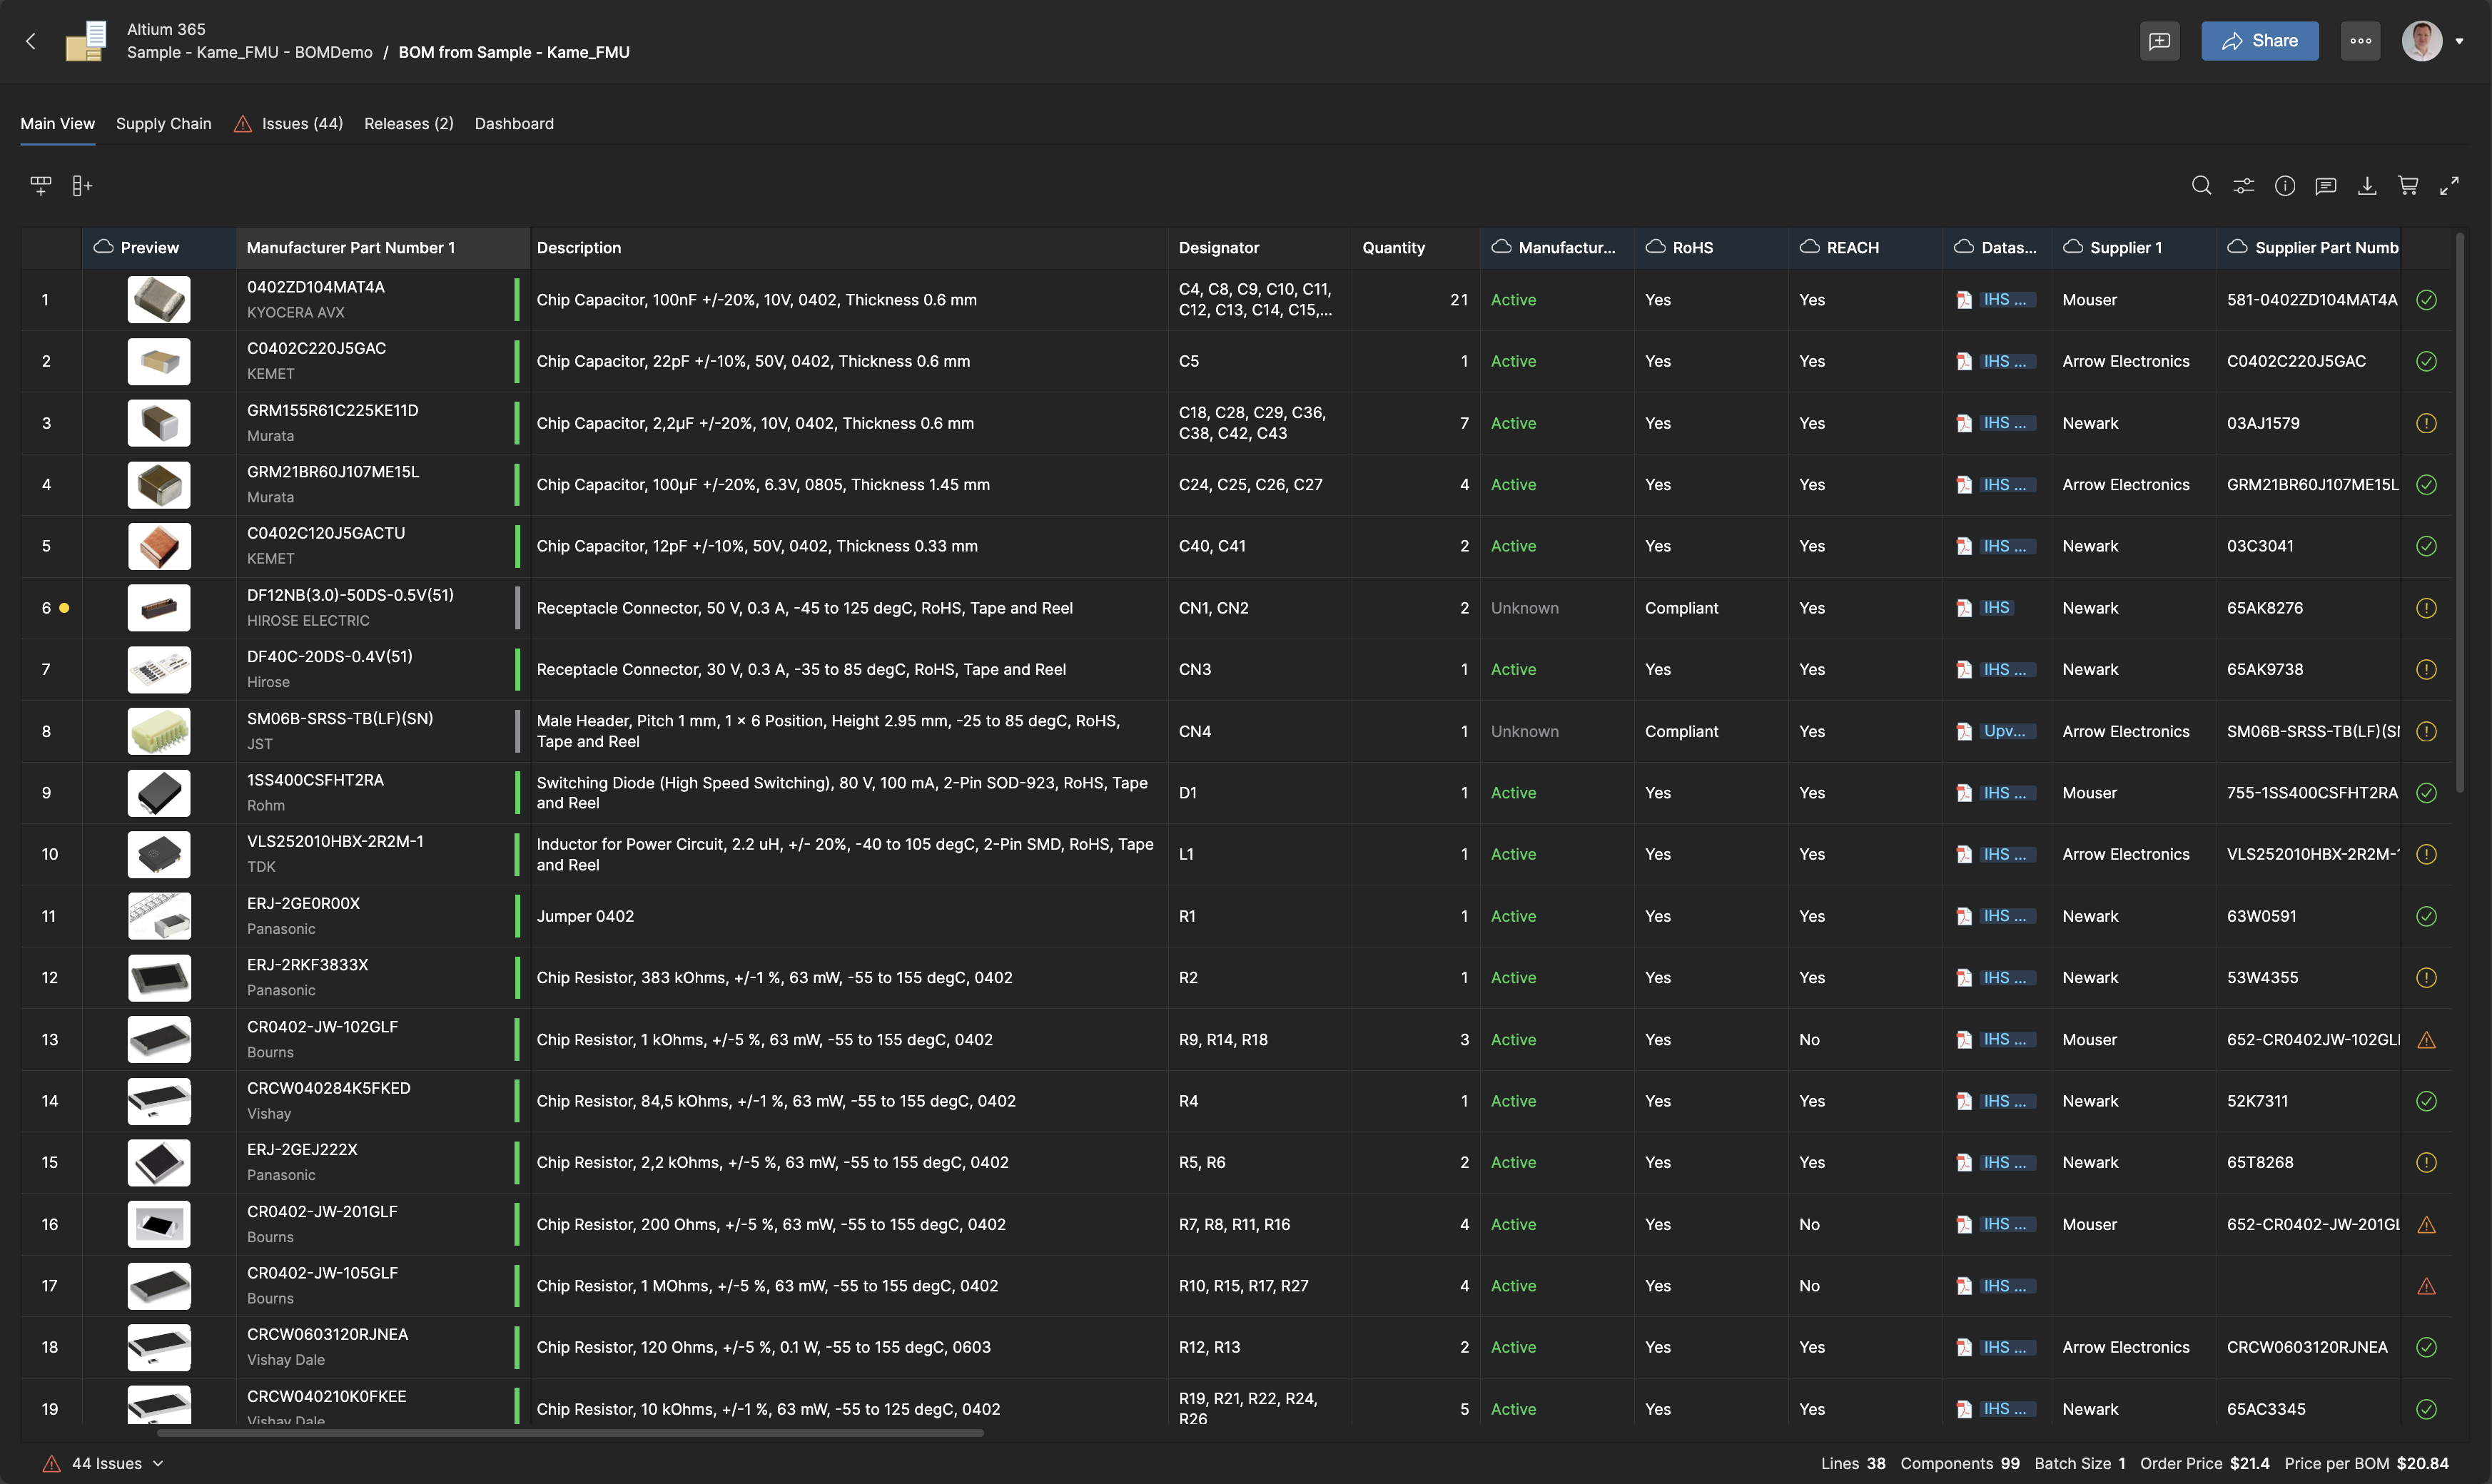The height and width of the screenshot is (1484, 2492).
Task: Click the Description column header
Action: pyautogui.click(x=579, y=248)
